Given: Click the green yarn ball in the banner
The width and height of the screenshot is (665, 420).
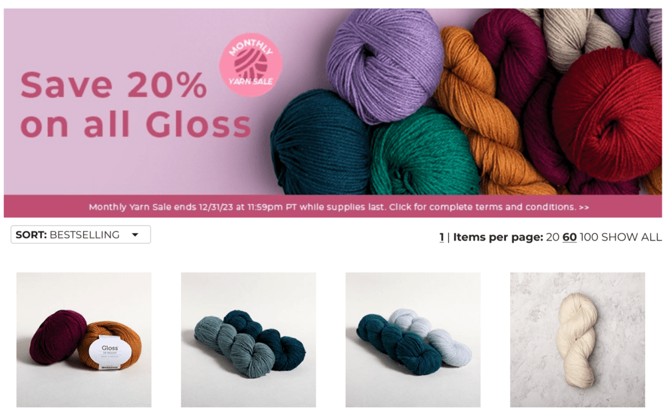Looking at the screenshot, I should [424, 153].
